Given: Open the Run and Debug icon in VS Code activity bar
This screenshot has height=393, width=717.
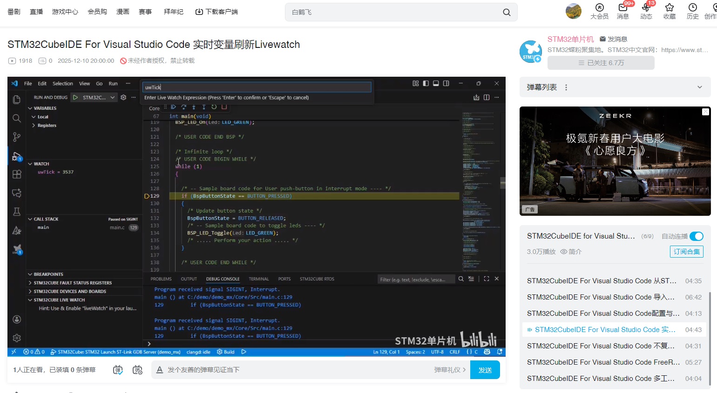Looking at the screenshot, I should (x=17, y=156).
